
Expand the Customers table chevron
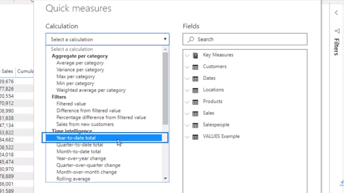tap(187, 67)
